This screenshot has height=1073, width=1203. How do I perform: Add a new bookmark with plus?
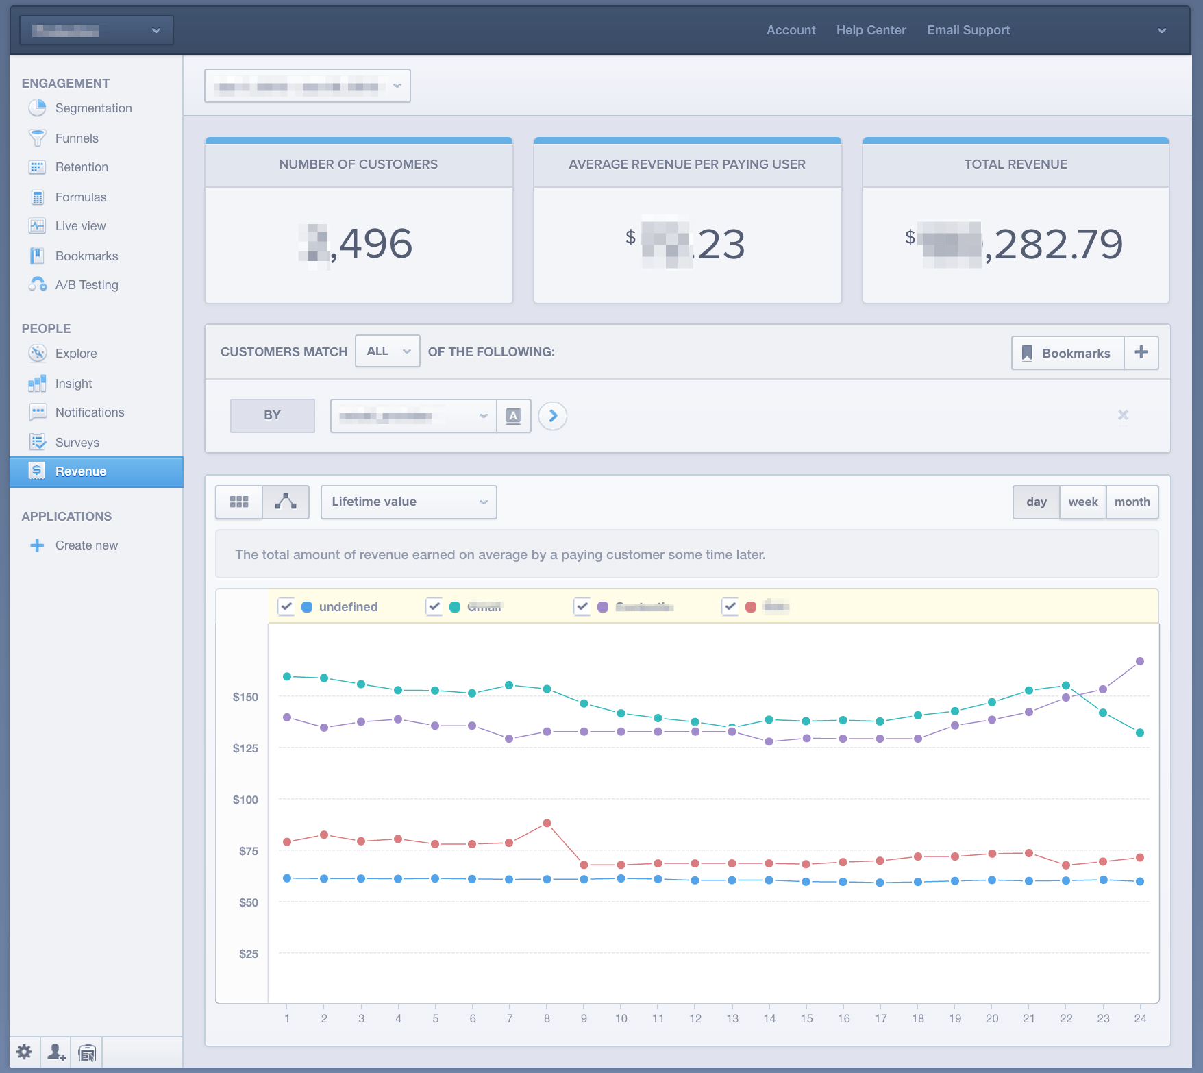(1141, 352)
